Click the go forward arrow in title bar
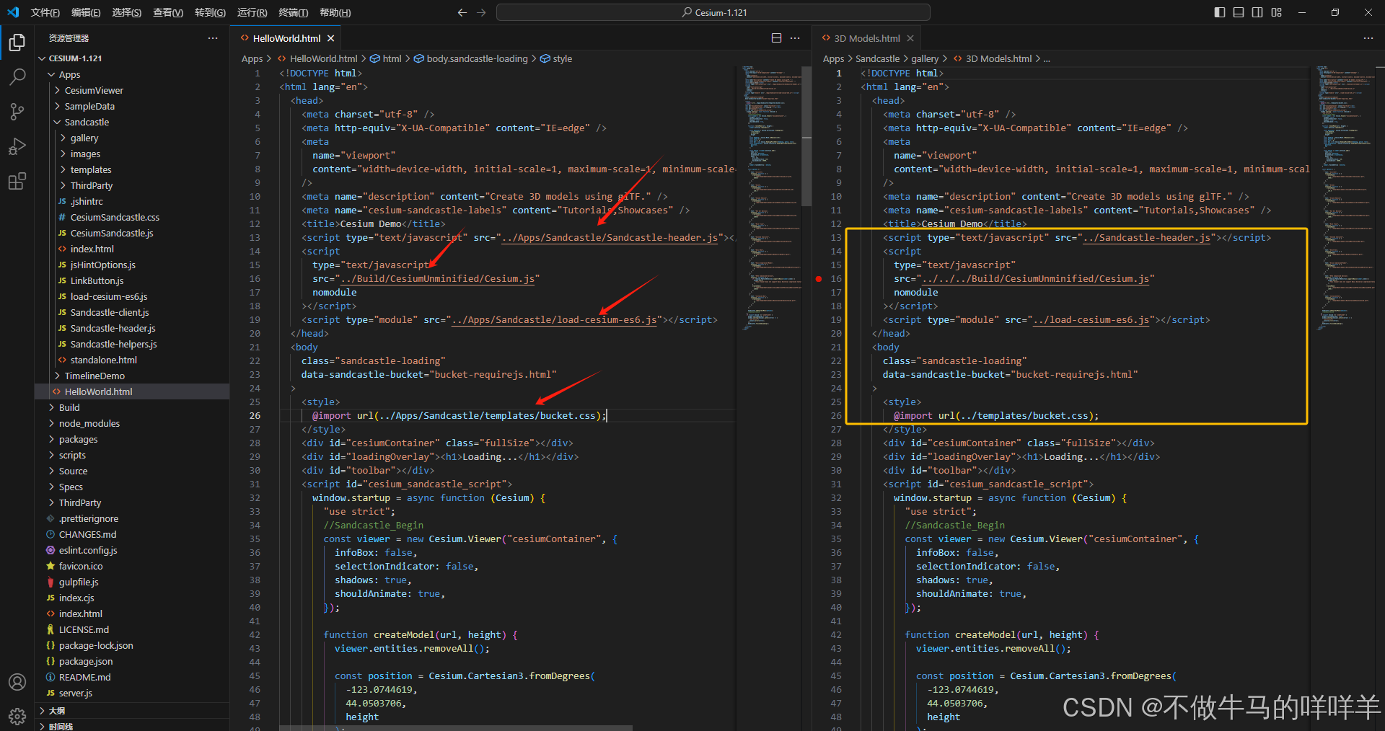1385x731 pixels. [481, 12]
